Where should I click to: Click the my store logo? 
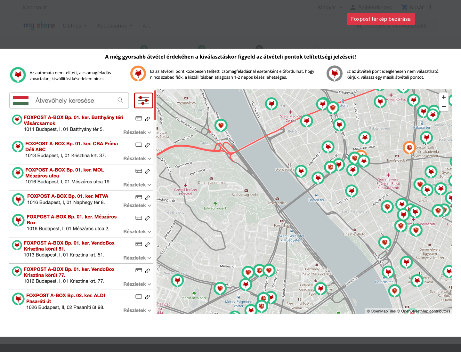click(x=39, y=26)
